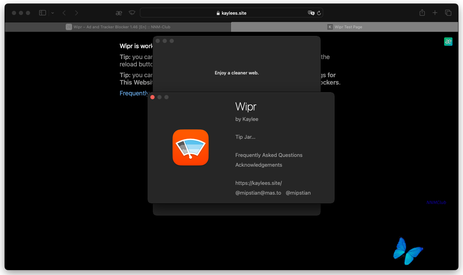
Task: Visit the https://kaylees.site/ link
Action: click(258, 183)
